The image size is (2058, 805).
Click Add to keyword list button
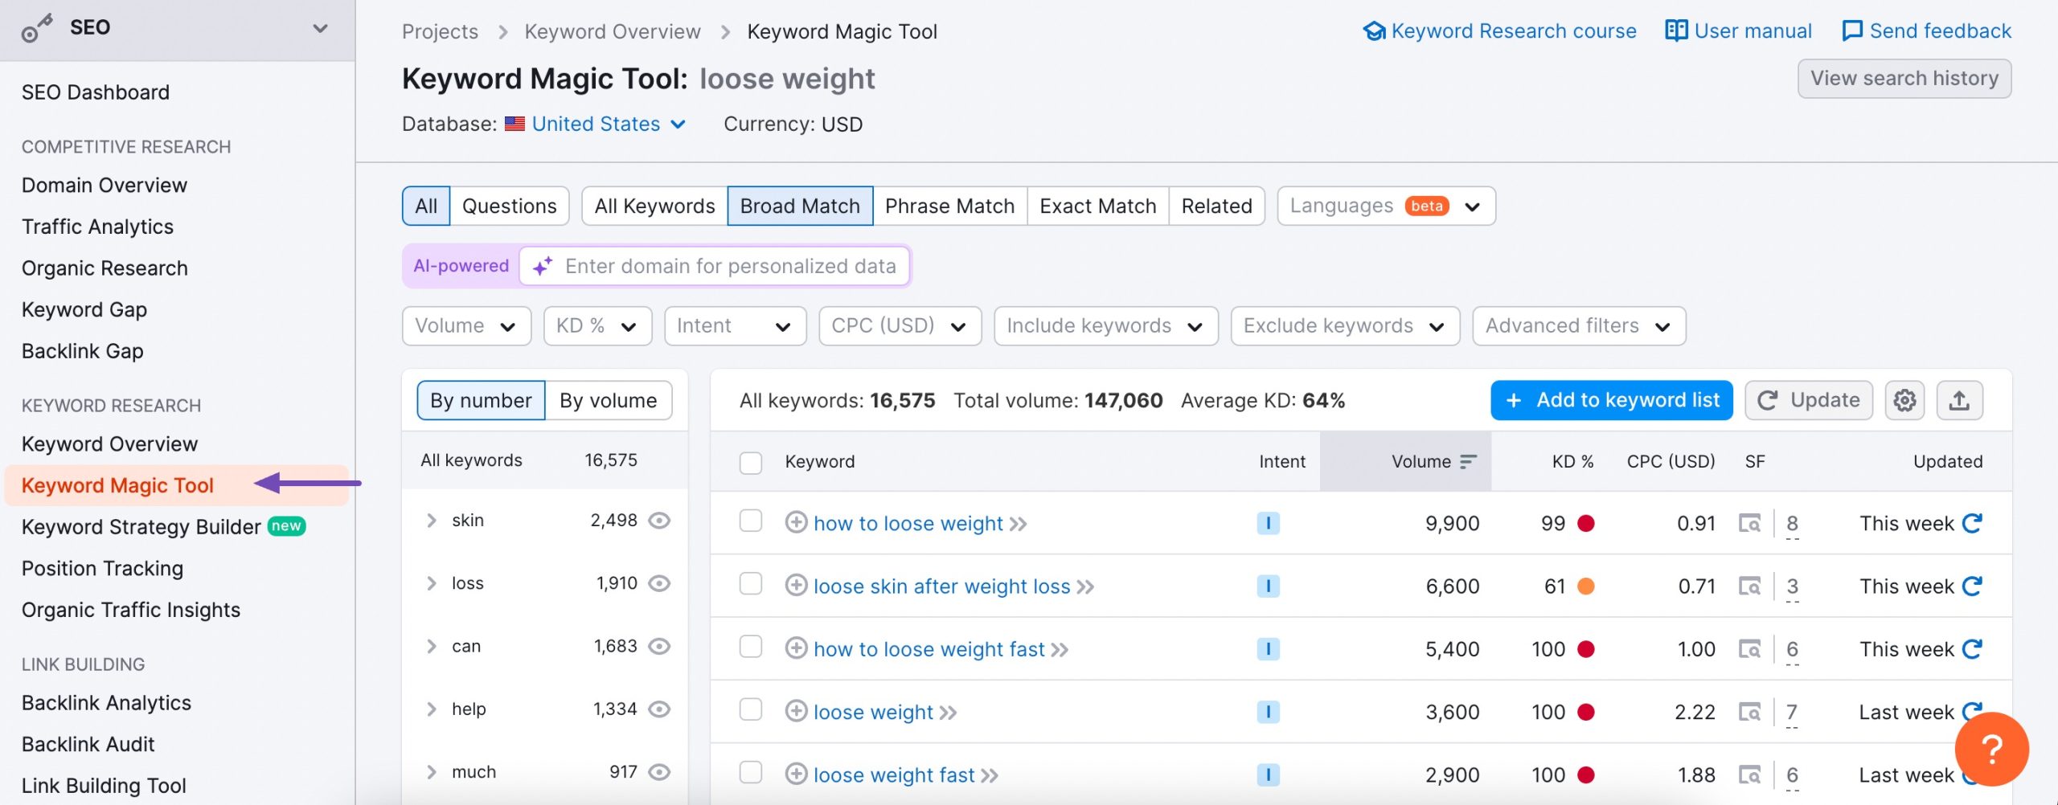tap(1611, 400)
